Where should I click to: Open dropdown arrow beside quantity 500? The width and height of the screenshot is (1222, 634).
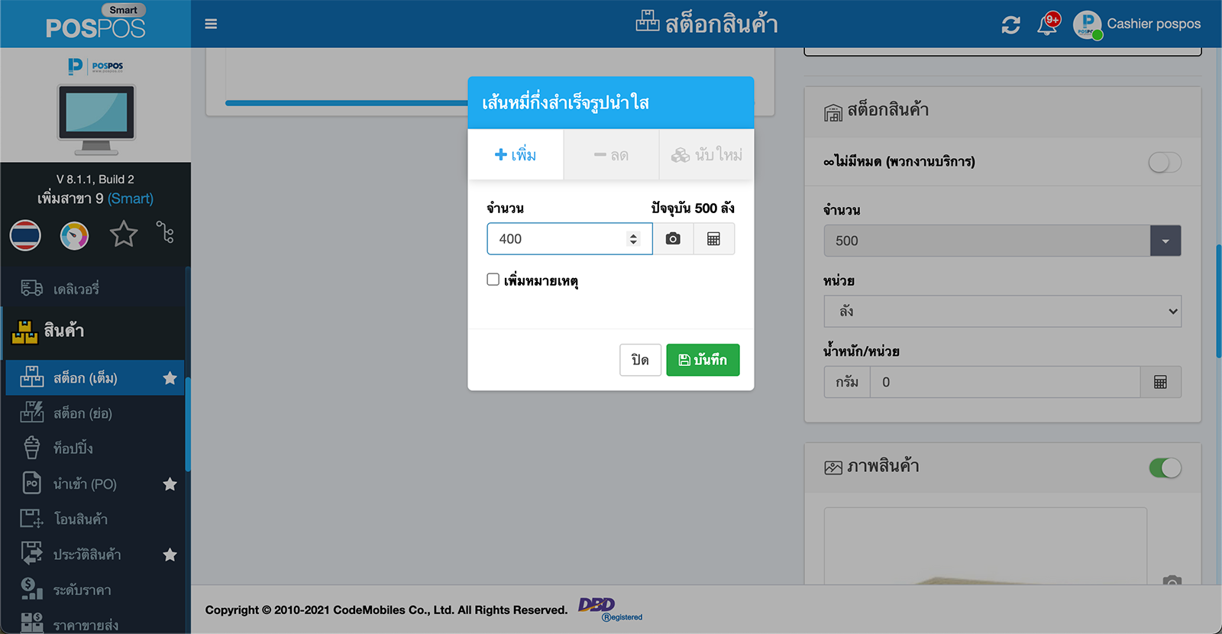1165,241
